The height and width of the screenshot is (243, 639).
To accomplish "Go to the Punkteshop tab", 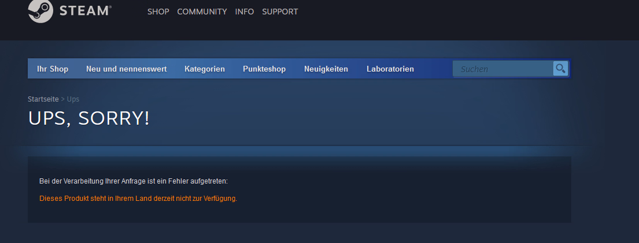I will tap(264, 69).
